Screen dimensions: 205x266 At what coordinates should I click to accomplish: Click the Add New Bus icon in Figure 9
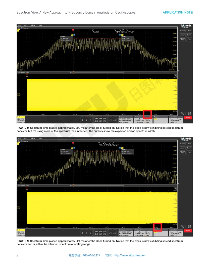click(x=105, y=233)
